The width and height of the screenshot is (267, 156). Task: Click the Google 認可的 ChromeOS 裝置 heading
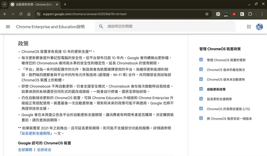pyautogui.click(x=44, y=143)
